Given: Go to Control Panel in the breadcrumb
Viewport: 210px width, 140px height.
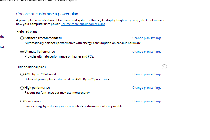Looking at the screenshot, I should point(7,1).
